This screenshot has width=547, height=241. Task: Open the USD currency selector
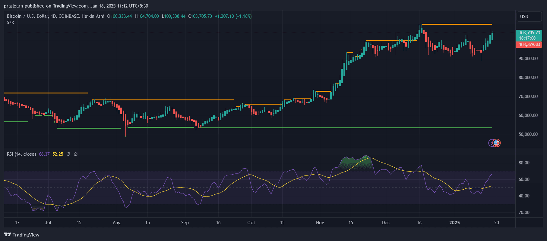(529, 17)
